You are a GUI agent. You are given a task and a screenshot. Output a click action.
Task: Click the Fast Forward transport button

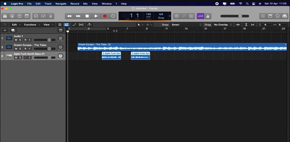[x=78, y=16]
